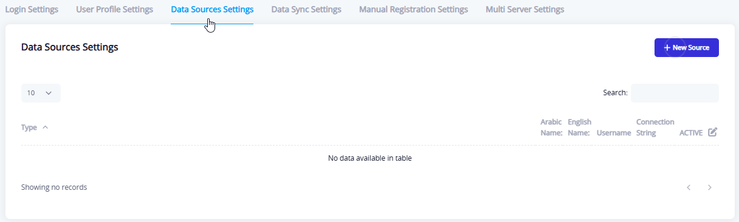Click the Type column header
Image resolution: width=739 pixels, height=222 pixels.
click(29, 127)
